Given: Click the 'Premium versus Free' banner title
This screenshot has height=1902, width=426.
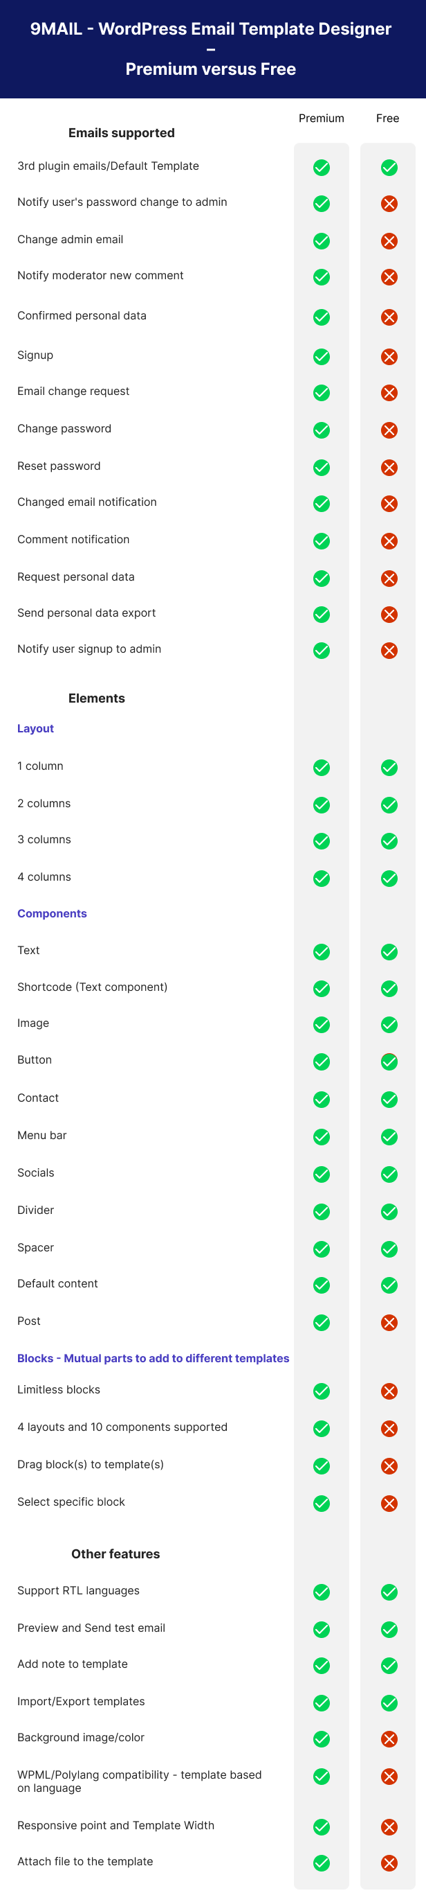Looking at the screenshot, I should point(211,69).
